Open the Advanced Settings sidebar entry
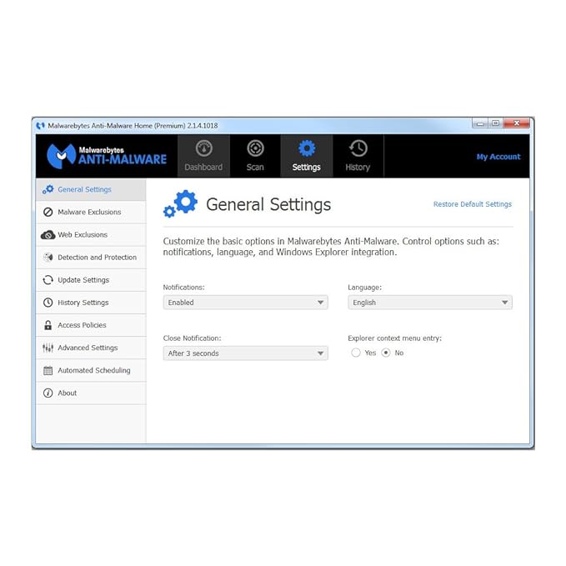 coord(91,348)
